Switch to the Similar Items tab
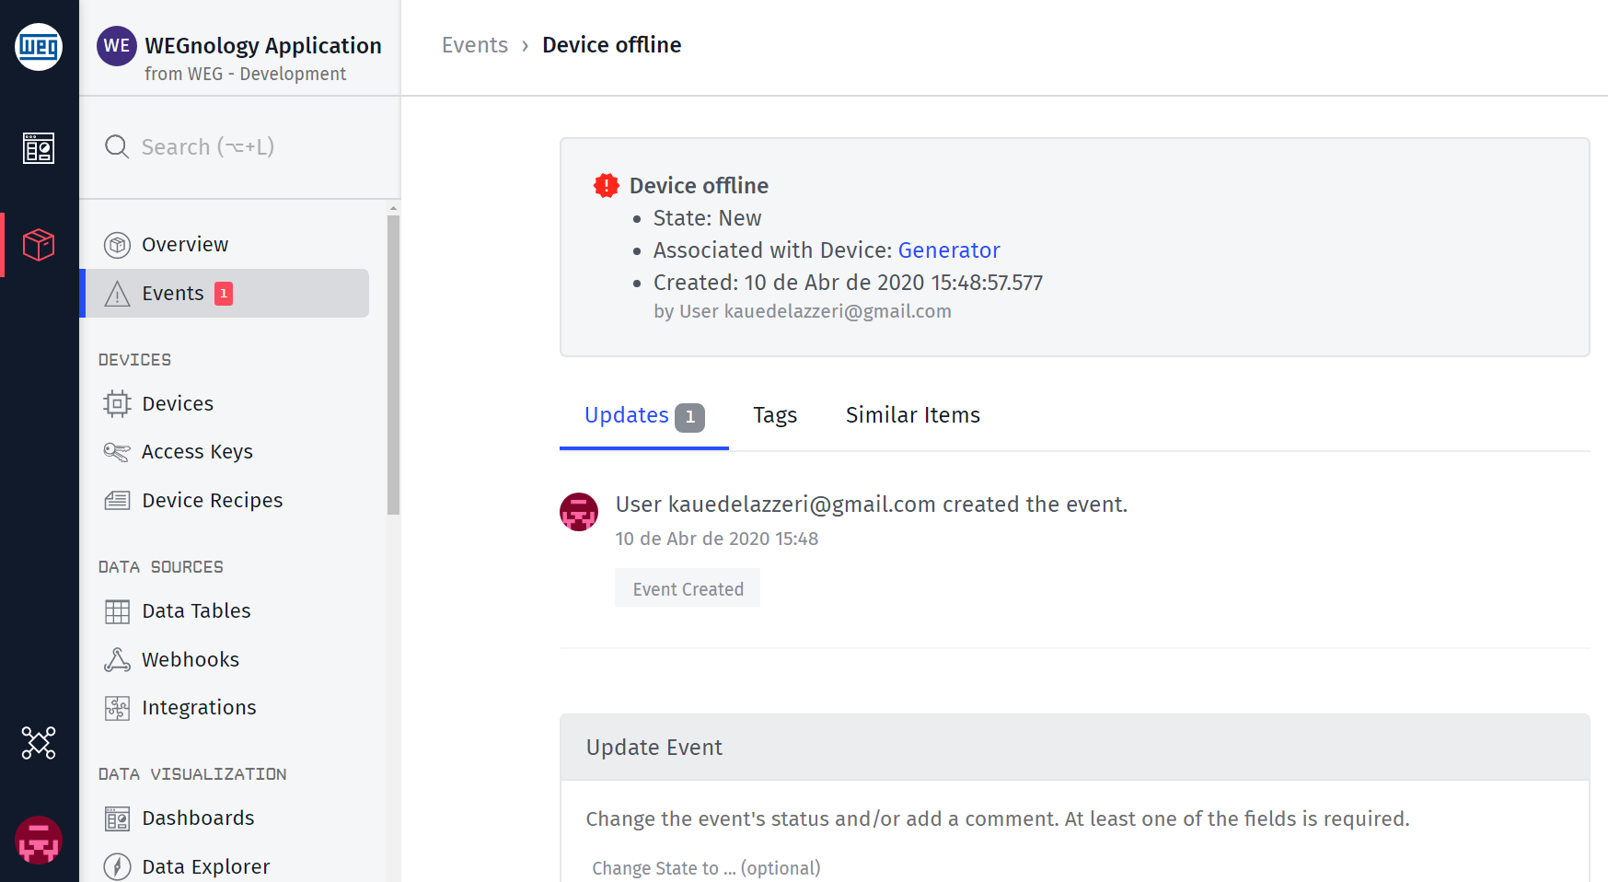Viewport: 1608px width, 882px height. point(913,416)
